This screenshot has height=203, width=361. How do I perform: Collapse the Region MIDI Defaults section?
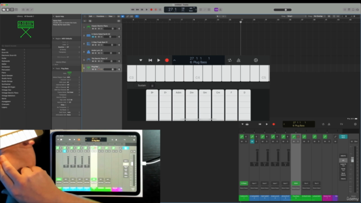54,39
